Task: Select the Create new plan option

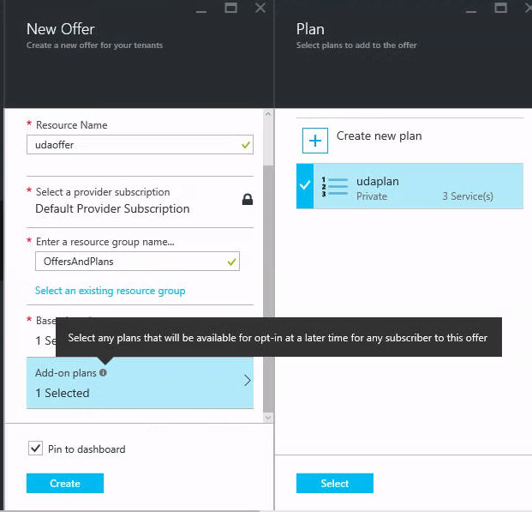Action: pyautogui.click(x=379, y=136)
